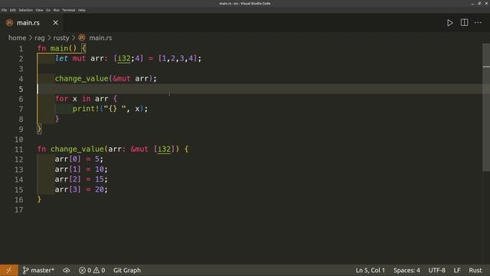Click the master* git branch indicator
490x276 pixels.
38,270
